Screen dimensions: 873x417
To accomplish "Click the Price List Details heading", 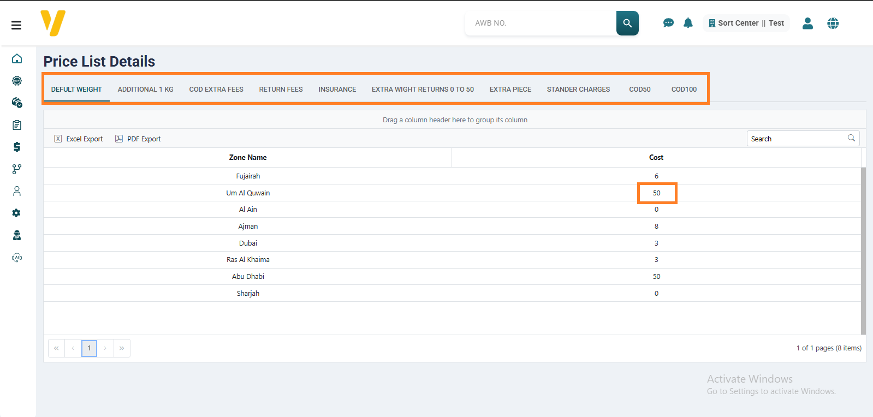I will (x=99, y=61).
